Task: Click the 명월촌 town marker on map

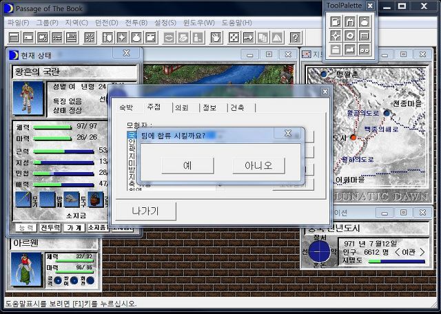Action: coord(324,74)
